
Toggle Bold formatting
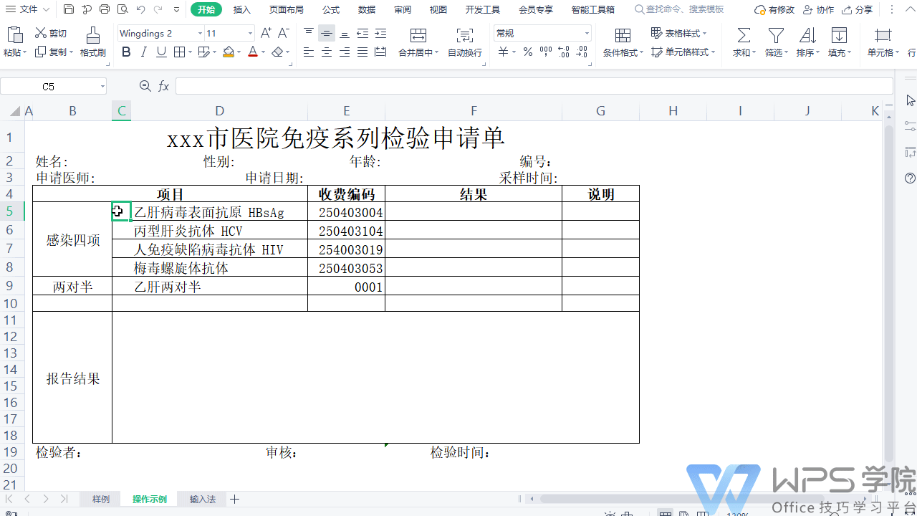tap(126, 52)
